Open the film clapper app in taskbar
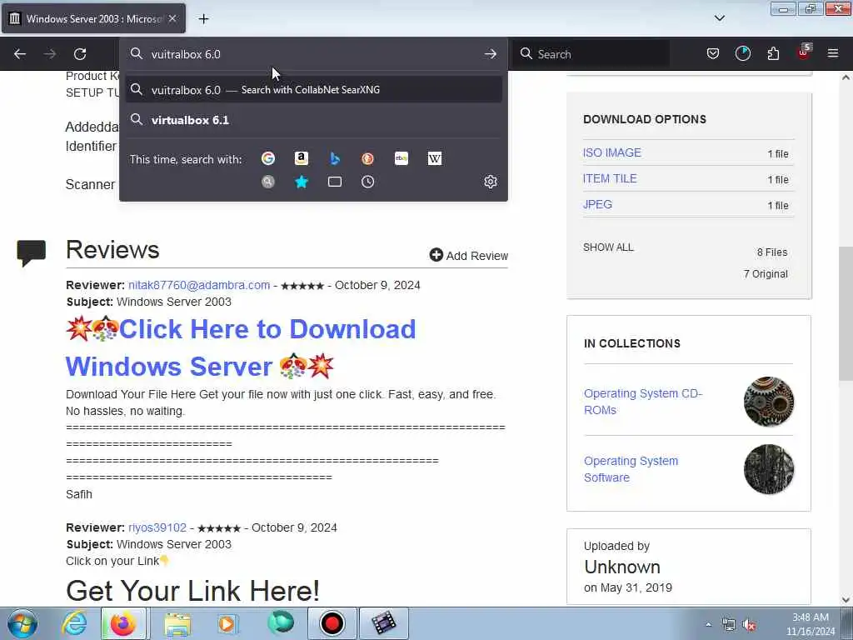Viewport: 853px width, 640px height. (383, 623)
